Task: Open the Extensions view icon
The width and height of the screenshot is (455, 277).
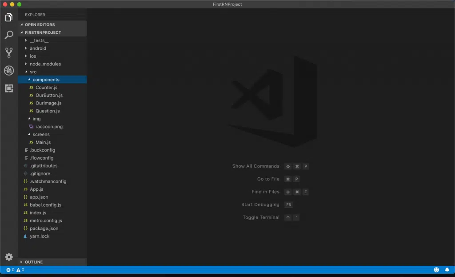Action: pos(8,88)
